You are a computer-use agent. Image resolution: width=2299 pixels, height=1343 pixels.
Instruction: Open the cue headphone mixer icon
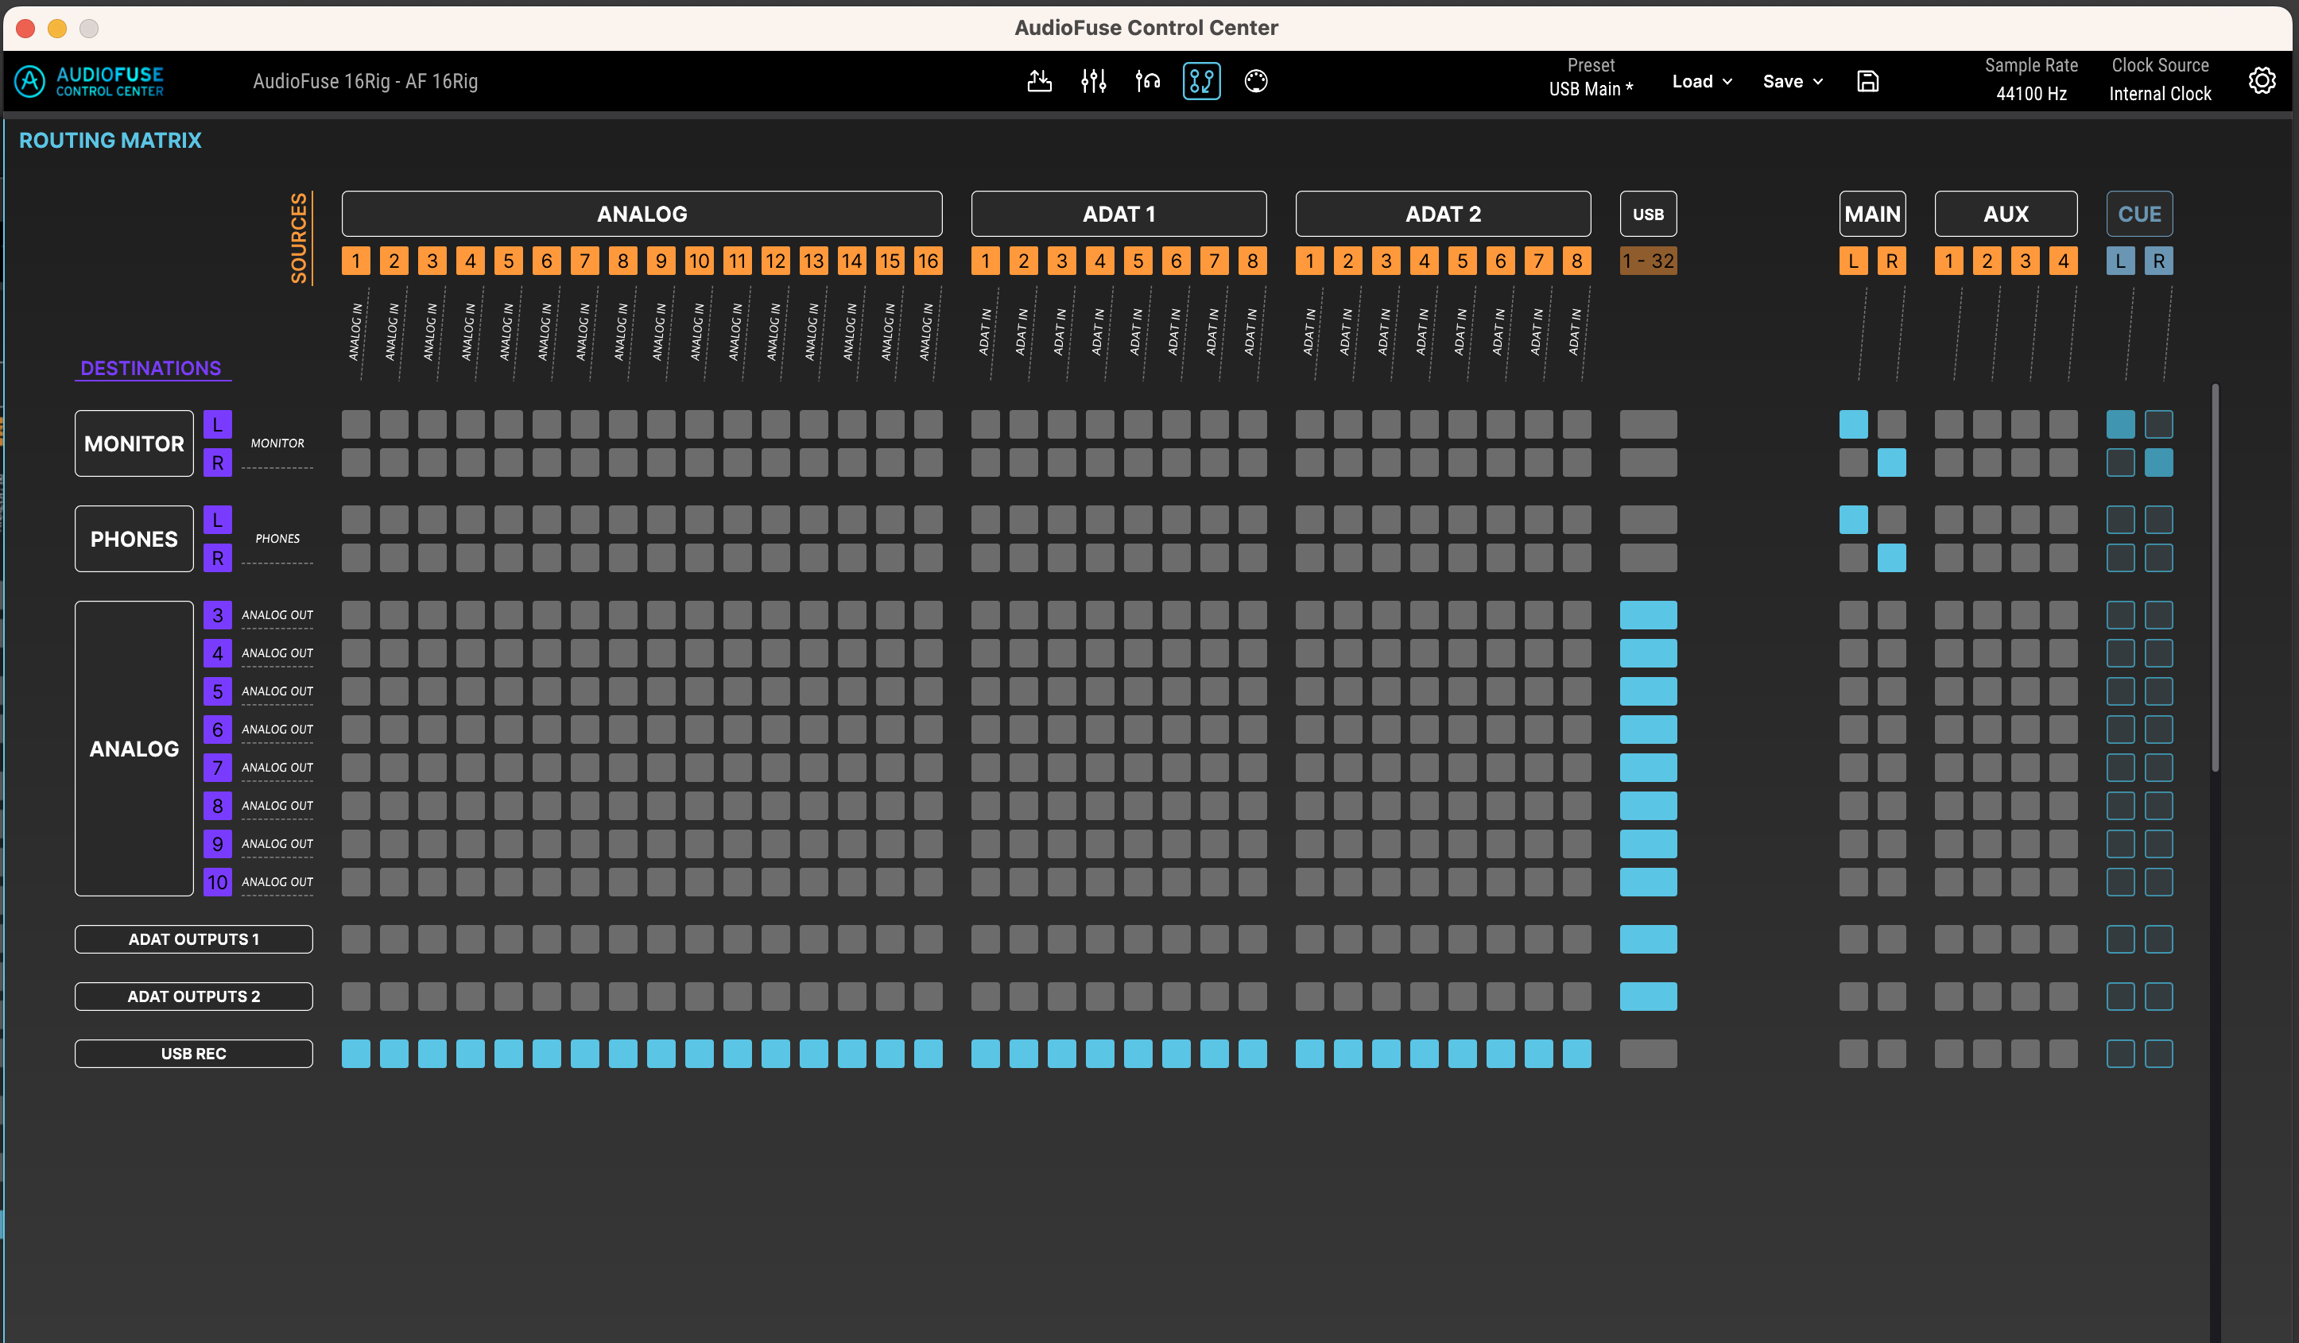click(x=1148, y=81)
